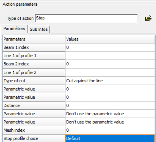Image resolution: width=156 pixels, height=142 pixels.
Task: Edit the Distance value cell
Action: 110,106
